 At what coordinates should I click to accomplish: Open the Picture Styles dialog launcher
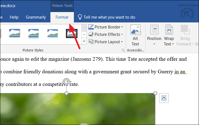coord(123,50)
